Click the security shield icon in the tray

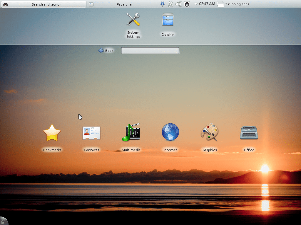tap(163, 4)
